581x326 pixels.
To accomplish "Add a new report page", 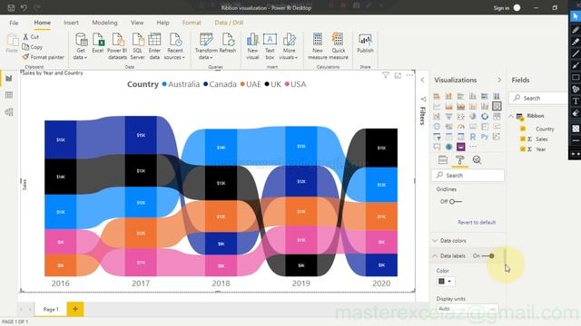I will point(75,309).
